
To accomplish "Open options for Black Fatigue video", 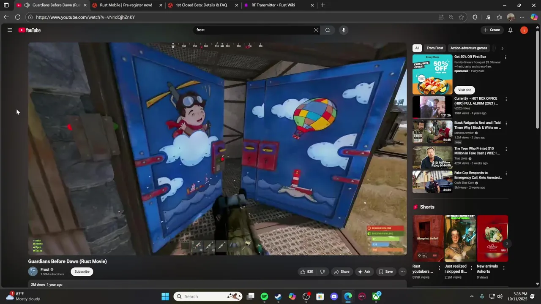I will coord(506,123).
